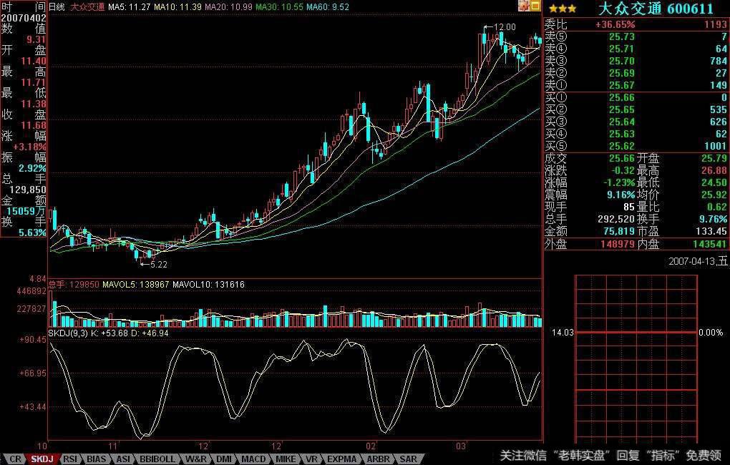Switch to the ARBR indicator tab
This screenshot has width=730, height=465.
pos(379,459)
